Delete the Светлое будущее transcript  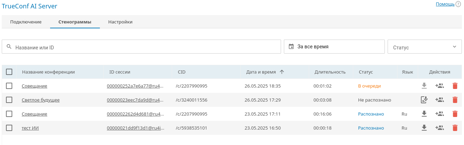455,100
